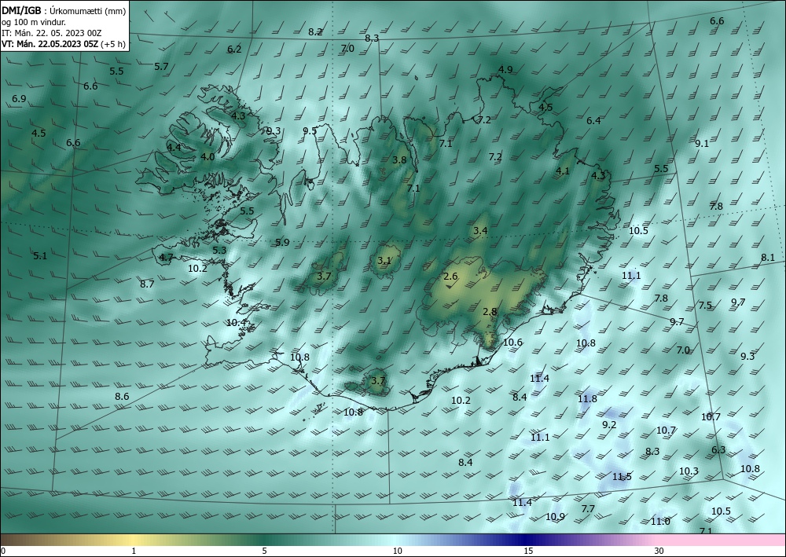Click the '(+5 h)' forecast offset label
This screenshot has height=557, width=786.
(x=112, y=44)
